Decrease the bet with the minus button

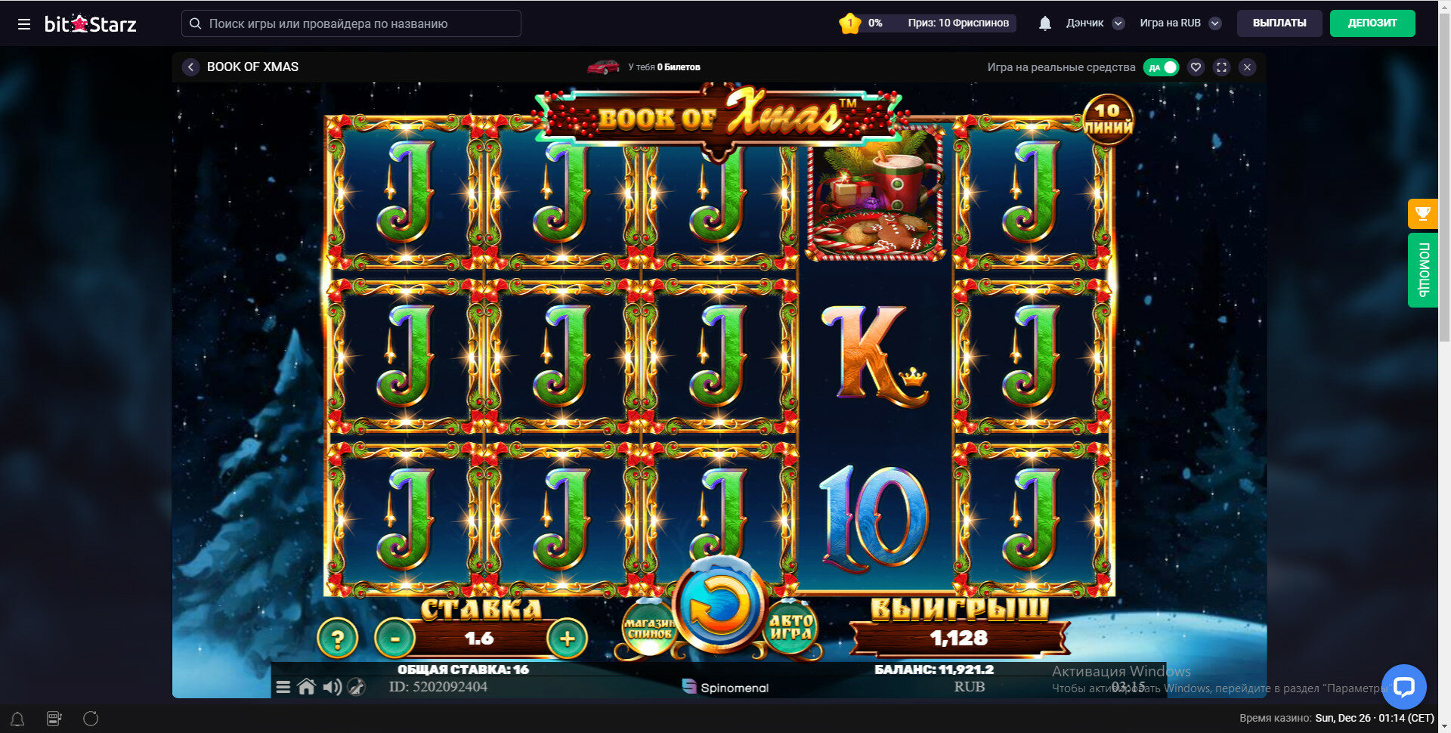click(394, 639)
